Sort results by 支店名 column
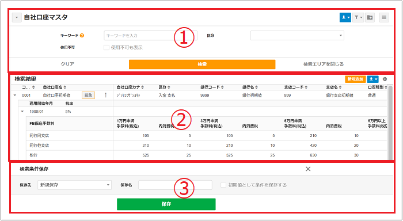Screen dimensions: 403x221 [x=334, y=87]
